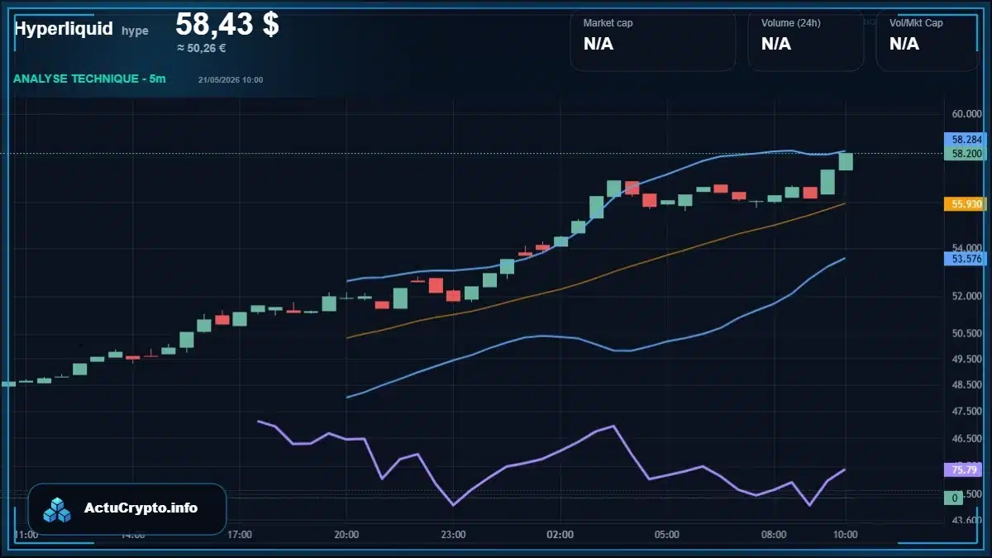Screen dimensions: 992x558
Task: Click the 60.000 price axis label
Action: tap(966, 114)
